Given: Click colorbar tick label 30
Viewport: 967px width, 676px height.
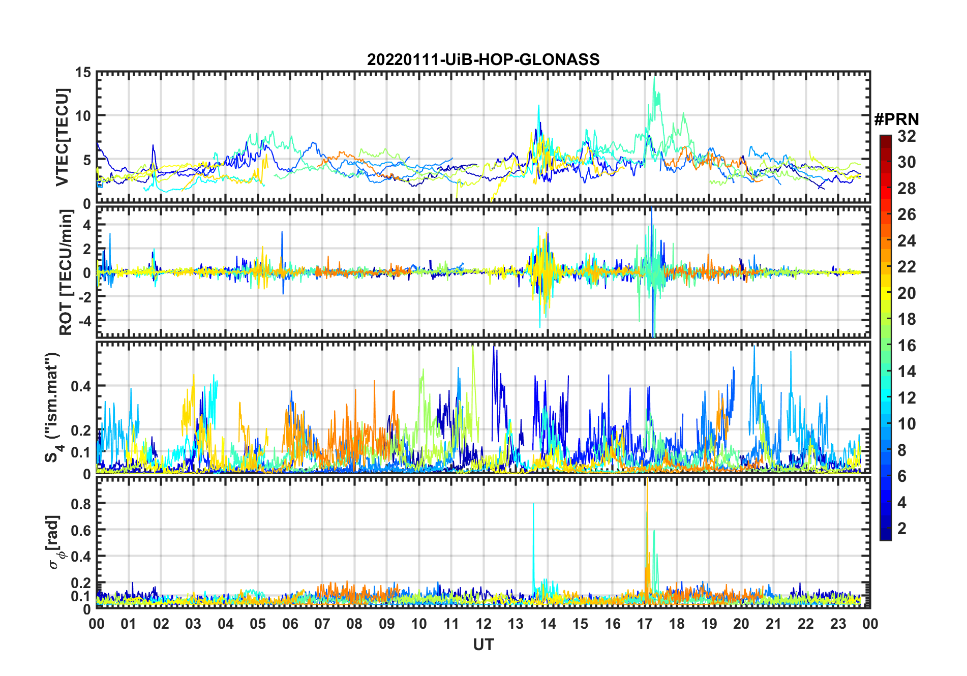Looking at the screenshot, I should pyautogui.click(x=906, y=162).
